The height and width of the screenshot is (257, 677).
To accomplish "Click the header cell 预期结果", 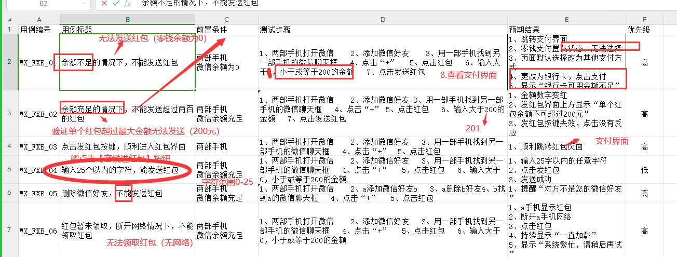I will 566,30.
